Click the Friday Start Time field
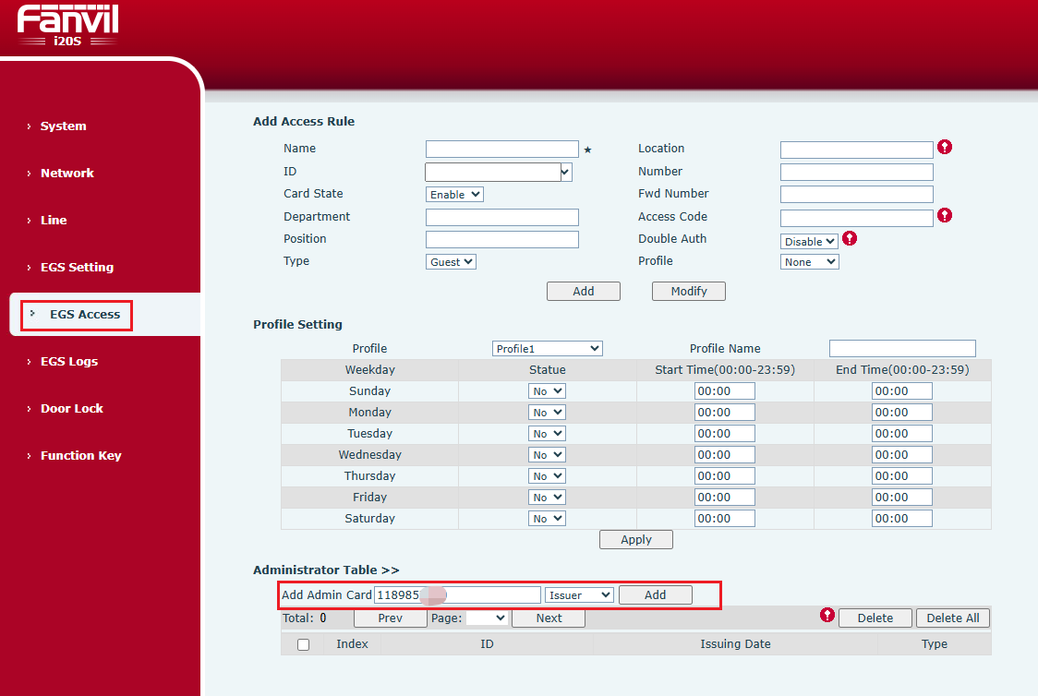This screenshot has height=696, width=1038. [724, 497]
